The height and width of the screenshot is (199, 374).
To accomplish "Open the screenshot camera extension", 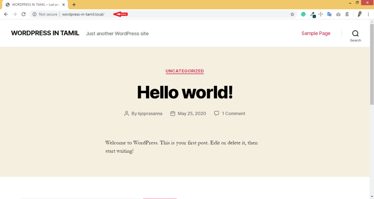I will click(x=338, y=14).
